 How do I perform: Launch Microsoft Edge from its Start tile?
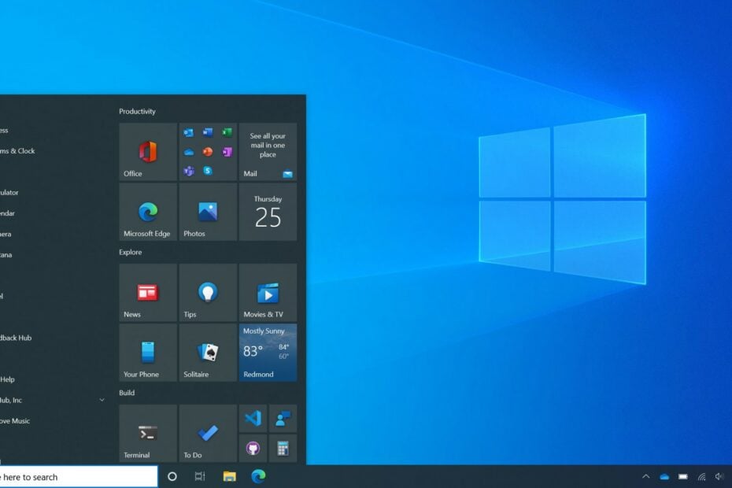pyautogui.click(x=146, y=213)
